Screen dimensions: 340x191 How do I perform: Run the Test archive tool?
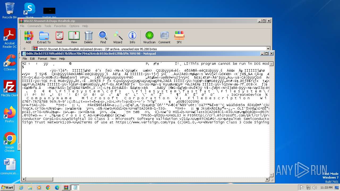(59, 37)
